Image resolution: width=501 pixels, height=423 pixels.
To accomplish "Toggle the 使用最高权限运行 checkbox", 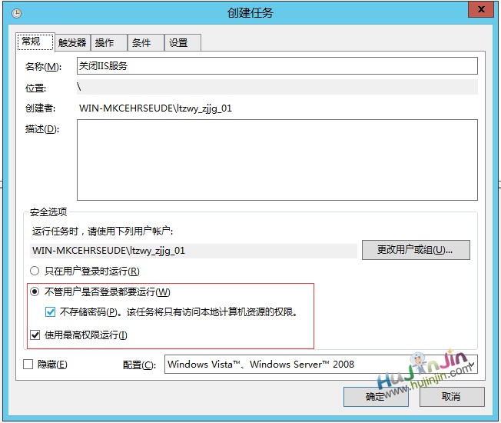I will (35, 335).
